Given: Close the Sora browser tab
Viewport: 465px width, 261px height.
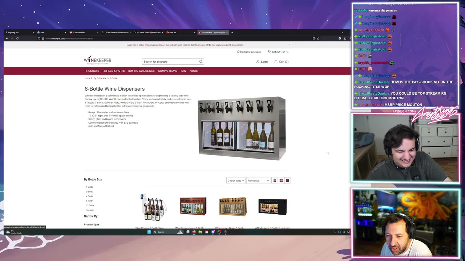Looking at the screenshot, I should tap(65, 32).
